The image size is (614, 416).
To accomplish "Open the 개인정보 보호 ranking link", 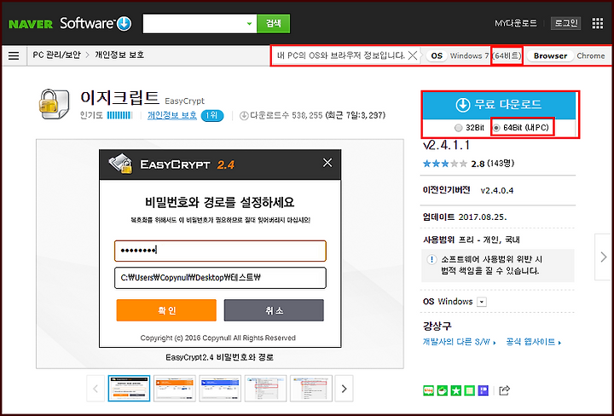I will (172, 115).
